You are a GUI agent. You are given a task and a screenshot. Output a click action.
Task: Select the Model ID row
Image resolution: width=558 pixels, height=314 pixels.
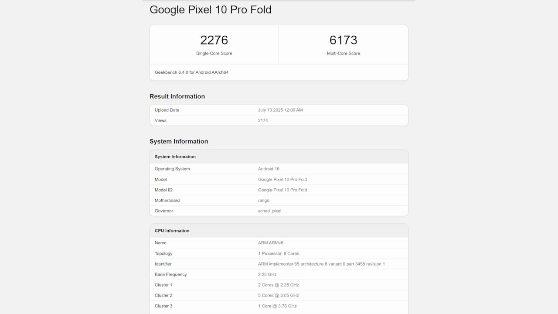point(279,190)
